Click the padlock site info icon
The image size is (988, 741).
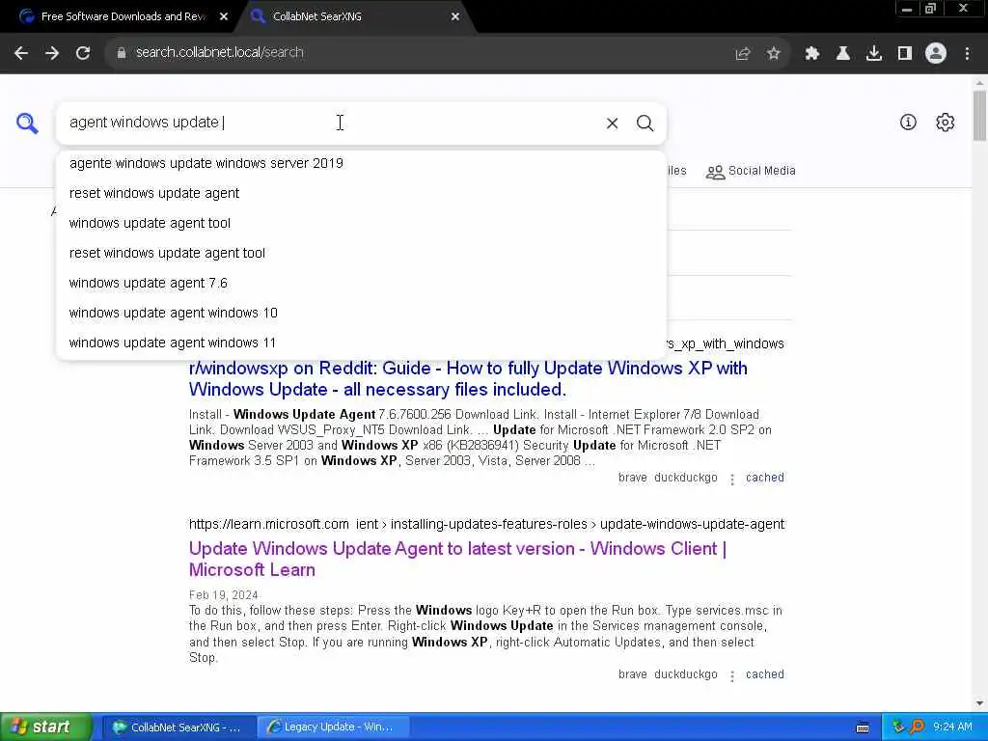click(x=121, y=53)
